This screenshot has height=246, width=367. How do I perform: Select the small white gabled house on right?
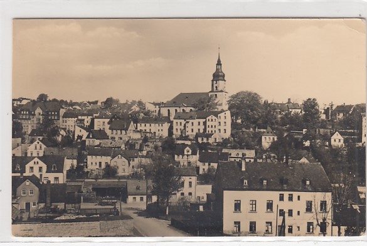tap(337, 139)
